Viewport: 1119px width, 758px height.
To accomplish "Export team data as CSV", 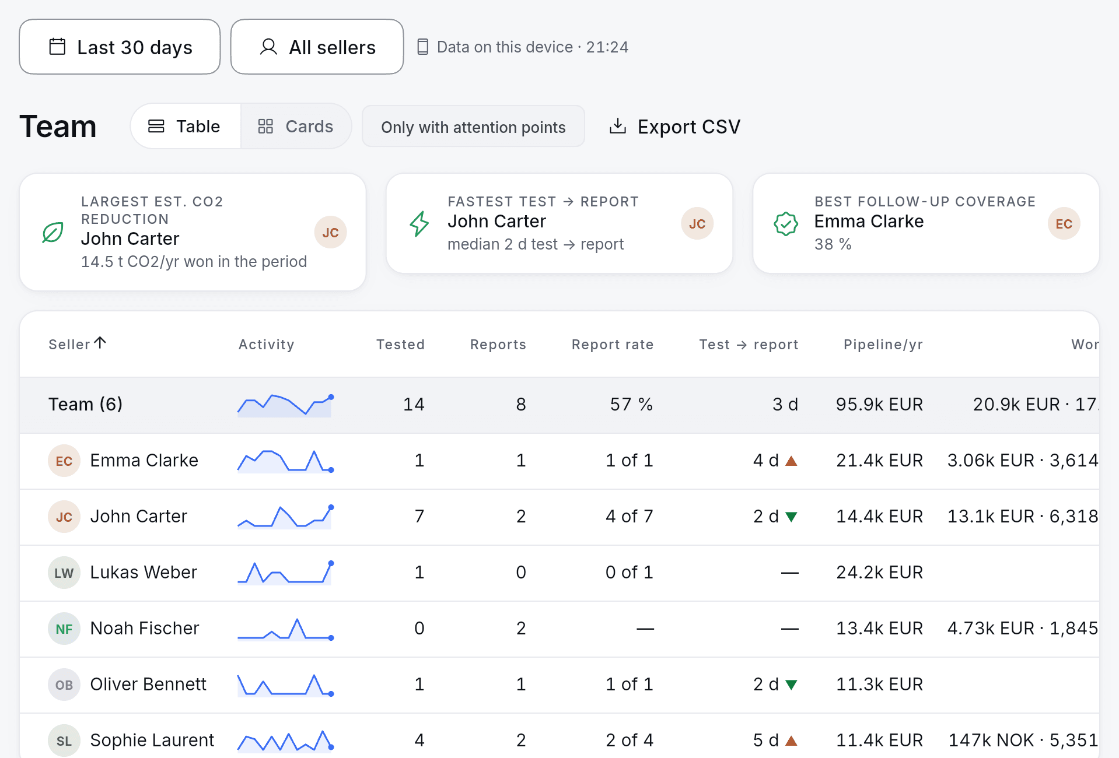I will 674,127.
